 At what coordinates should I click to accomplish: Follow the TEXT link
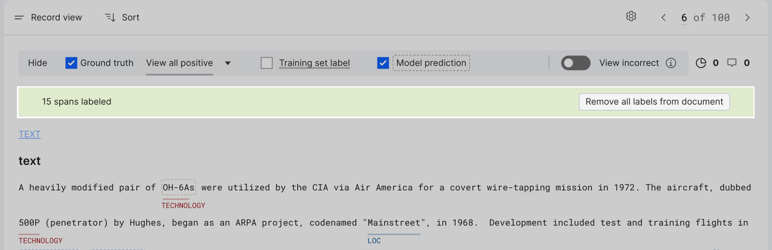click(30, 134)
